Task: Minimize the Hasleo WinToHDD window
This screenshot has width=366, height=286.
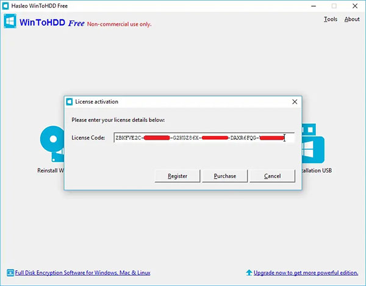Action: [314, 6]
